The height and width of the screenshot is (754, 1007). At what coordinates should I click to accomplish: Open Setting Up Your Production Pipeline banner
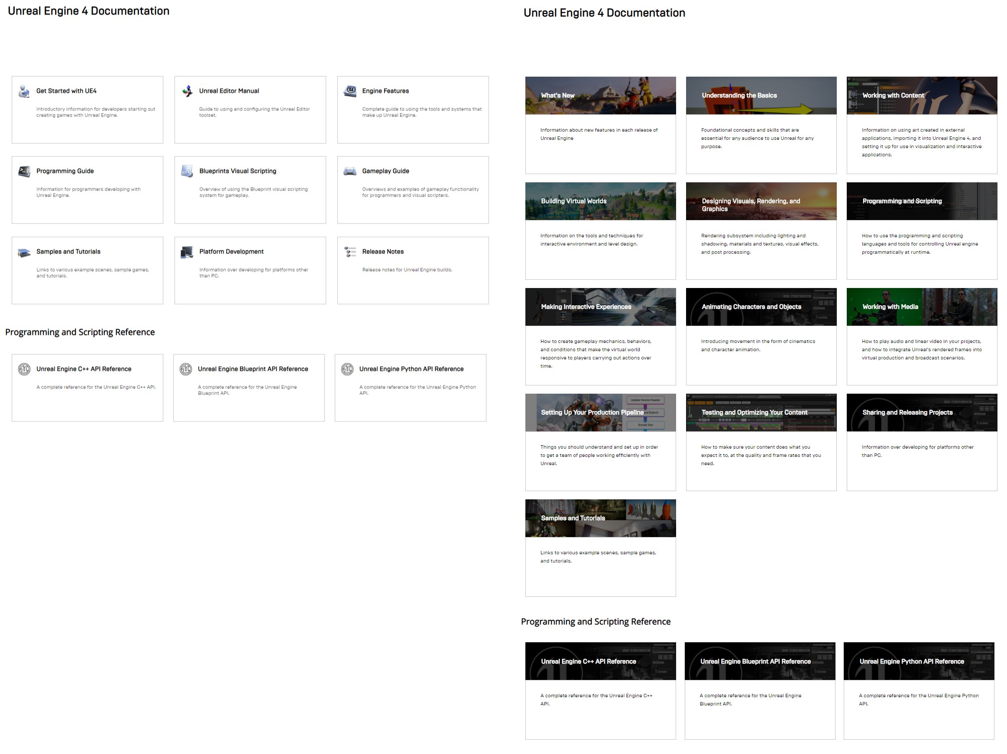(600, 413)
